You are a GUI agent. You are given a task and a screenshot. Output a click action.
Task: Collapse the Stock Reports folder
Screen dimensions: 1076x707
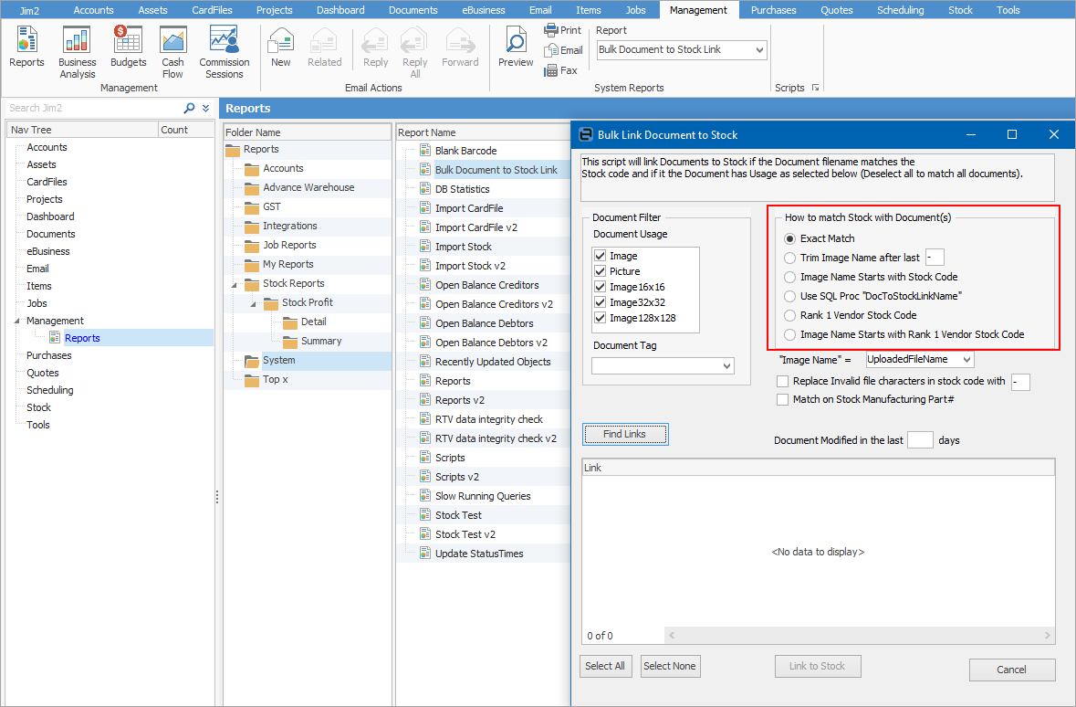235,284
